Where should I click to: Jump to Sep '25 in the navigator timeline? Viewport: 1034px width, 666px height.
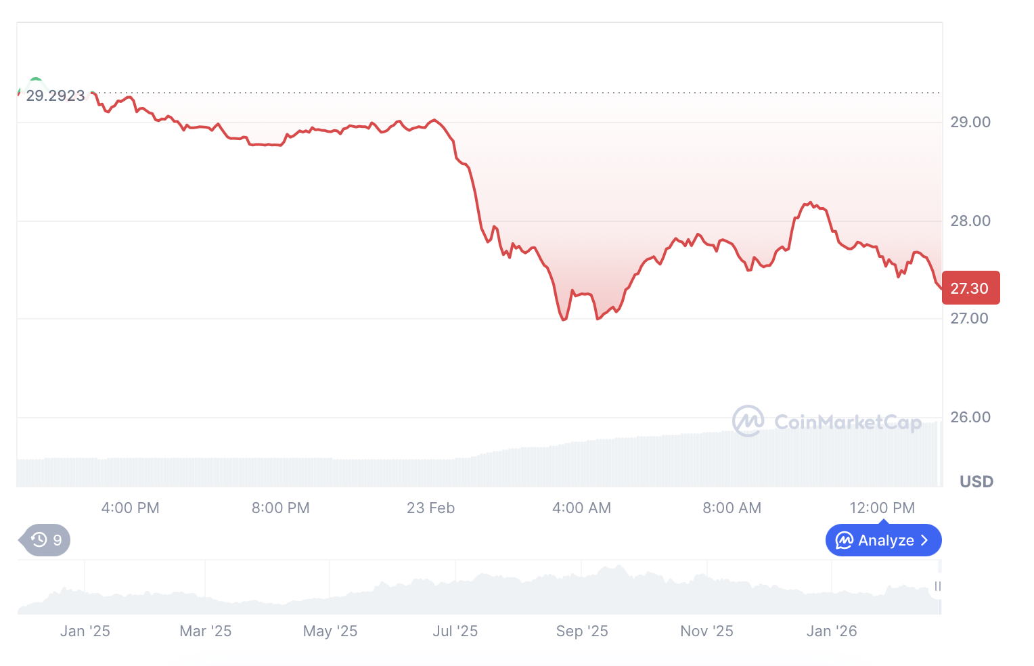point(582,631)
